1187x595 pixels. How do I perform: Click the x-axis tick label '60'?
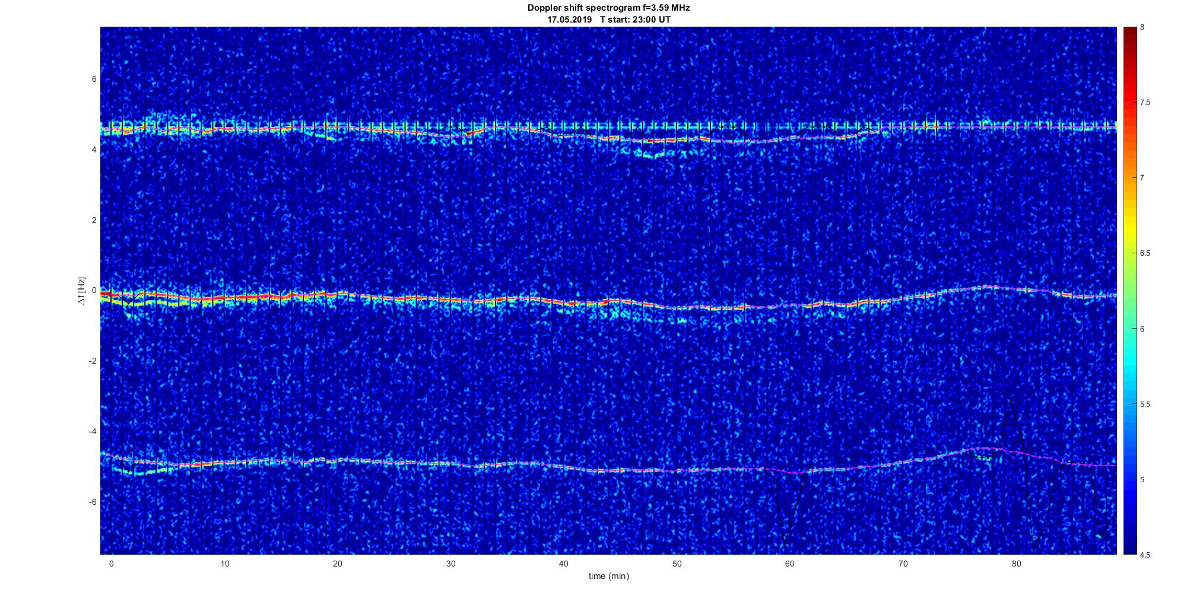click(790, 564)
